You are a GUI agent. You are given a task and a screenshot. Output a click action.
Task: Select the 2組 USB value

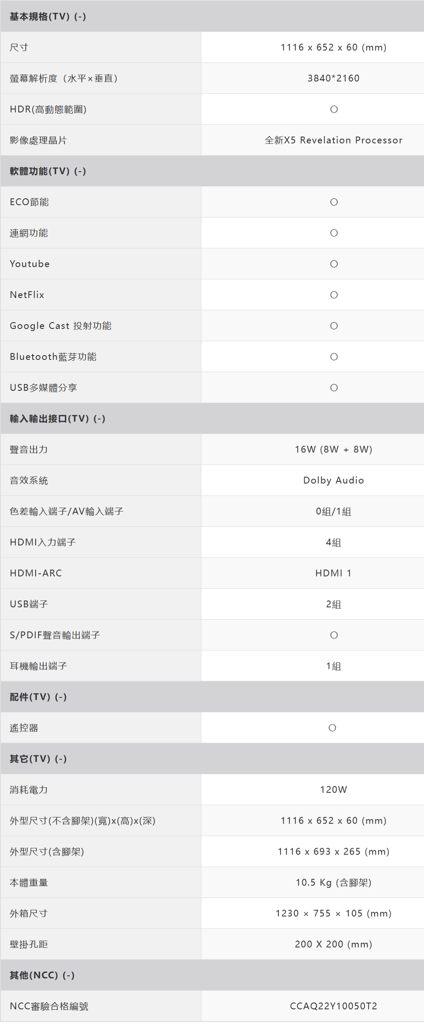click(334, 604)
